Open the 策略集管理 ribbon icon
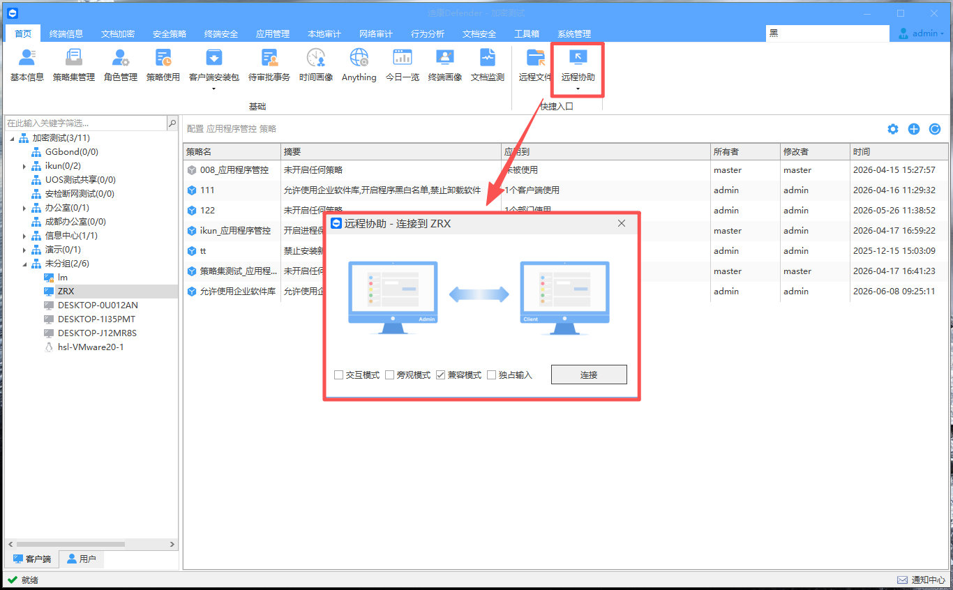953x590 pixels. click(73, 58)
